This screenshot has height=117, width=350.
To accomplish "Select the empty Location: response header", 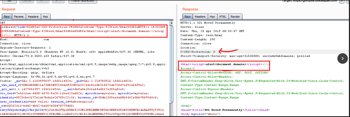I will (188, 48).
